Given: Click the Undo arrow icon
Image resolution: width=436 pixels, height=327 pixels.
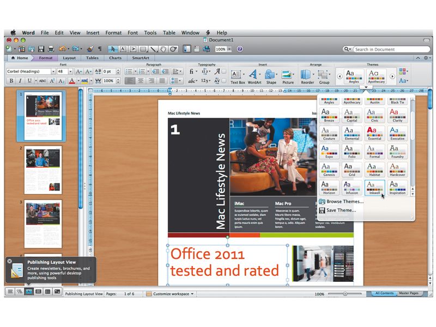Looking at the screenshot, I should tap(62, 49).
